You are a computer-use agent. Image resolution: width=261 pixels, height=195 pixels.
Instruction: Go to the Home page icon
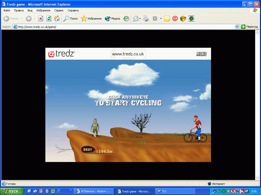57,19
